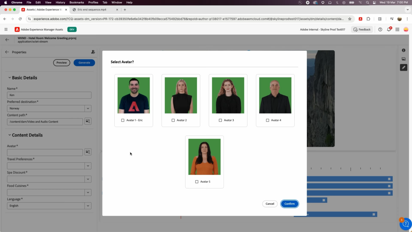Click the Avatar 4 thumbnail image
This screenshot has width=412, height=232.
tap(275, 95)
